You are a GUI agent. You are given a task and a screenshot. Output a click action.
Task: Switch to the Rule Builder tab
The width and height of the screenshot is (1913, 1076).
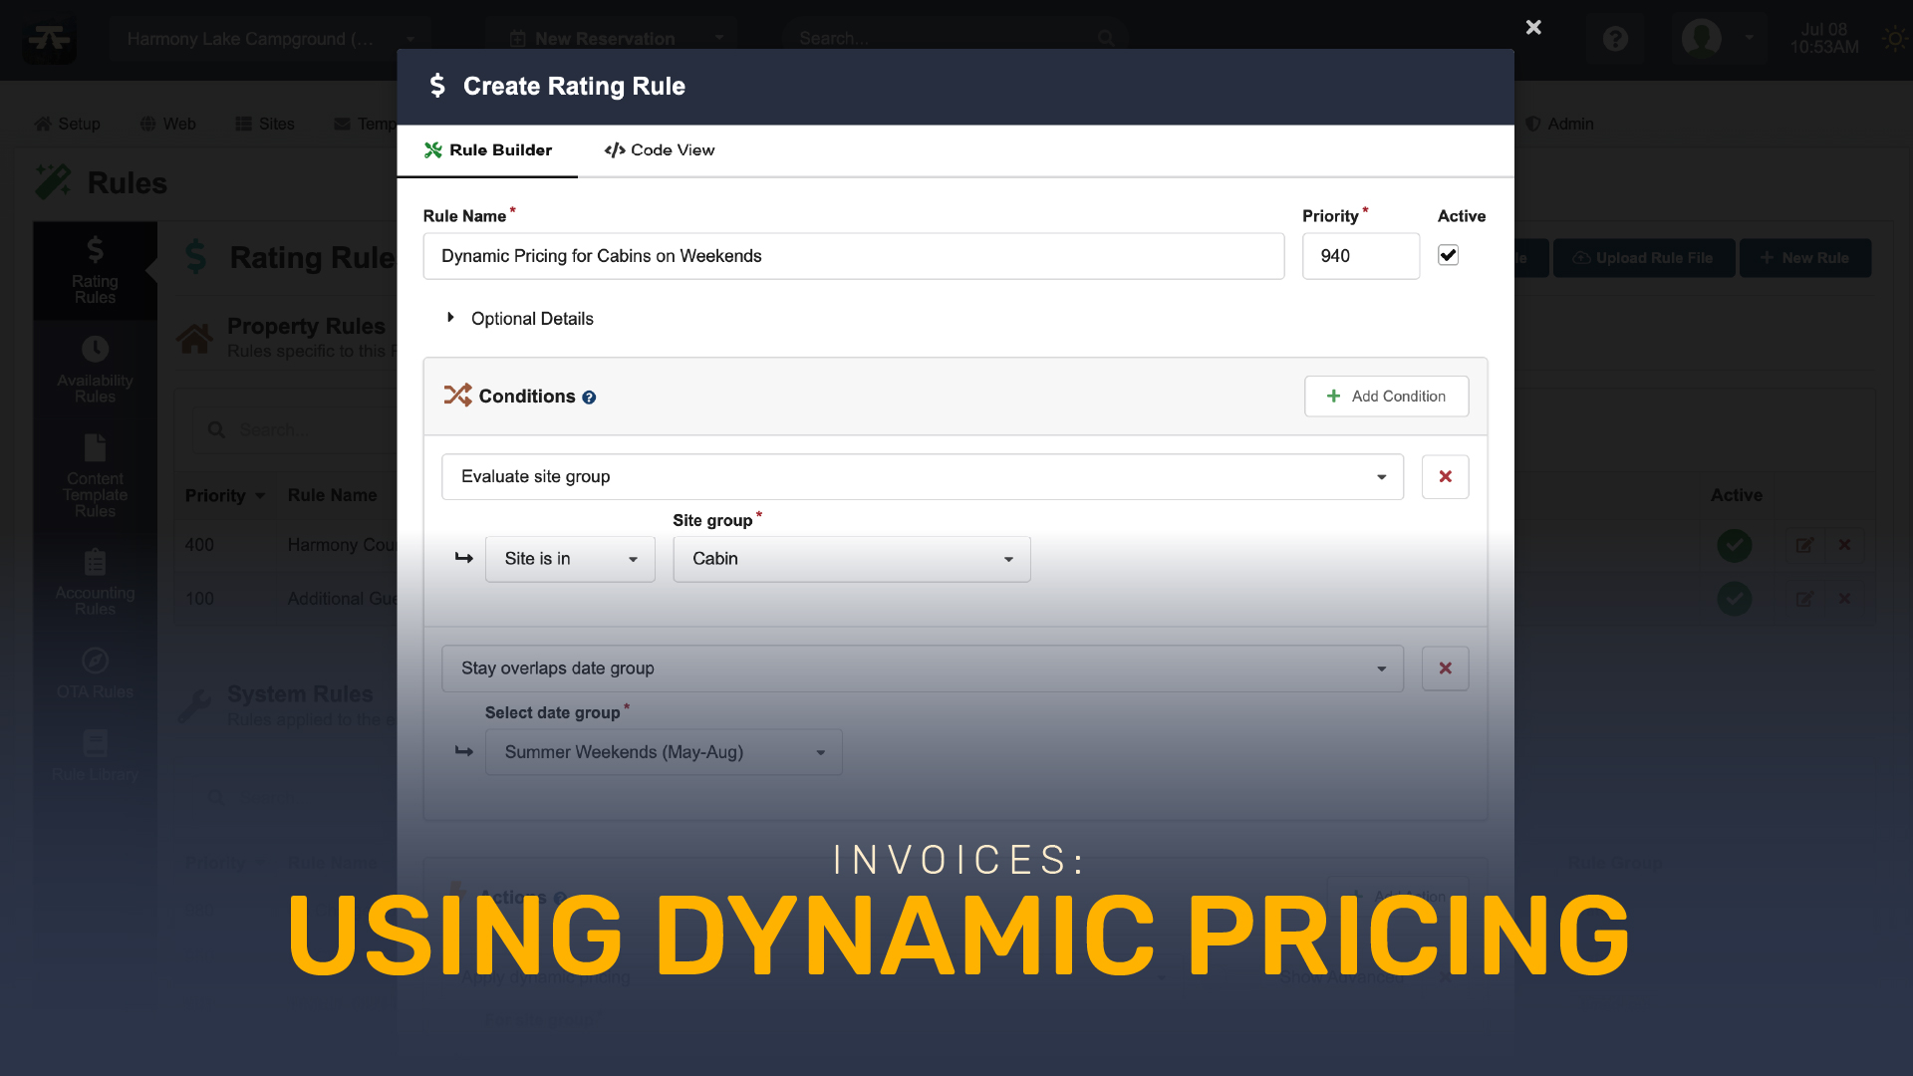click(487, 150)
